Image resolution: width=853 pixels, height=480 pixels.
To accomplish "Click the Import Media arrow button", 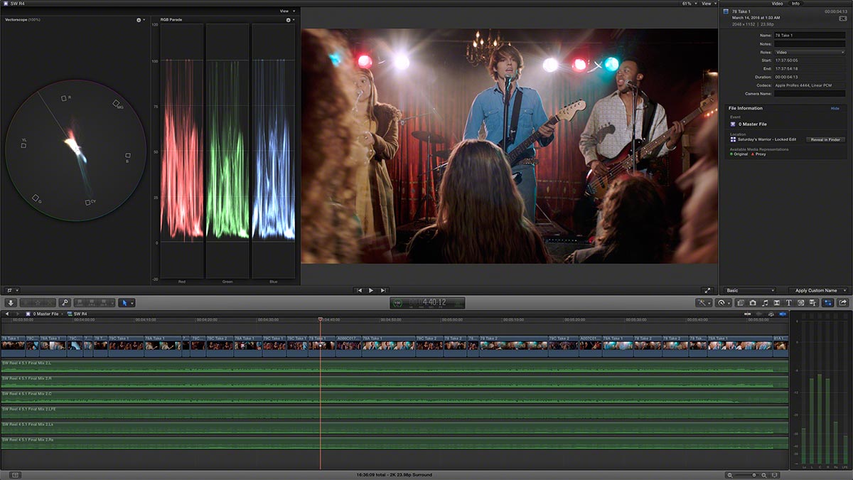I will coord(11,303).
